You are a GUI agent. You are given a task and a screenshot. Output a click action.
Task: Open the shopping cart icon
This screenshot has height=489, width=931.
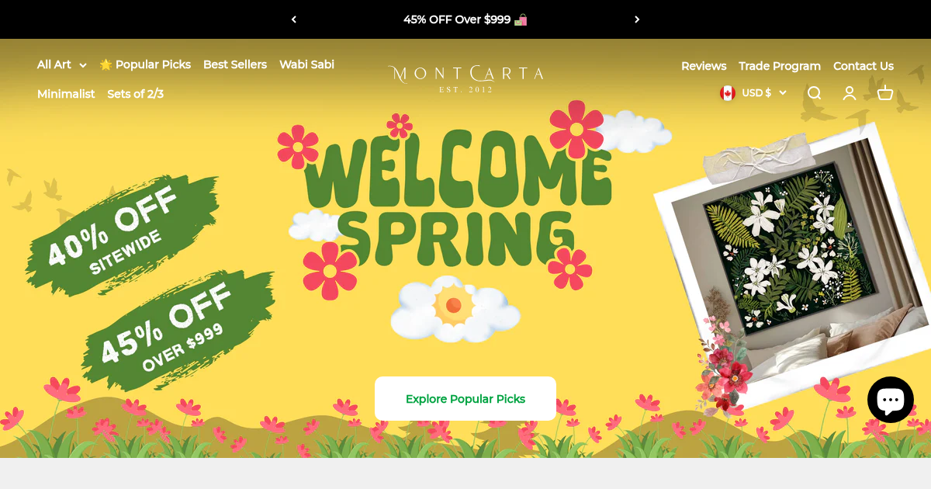click(885, 93)
